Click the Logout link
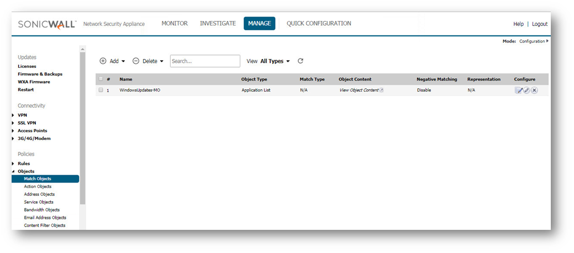The image size is (574, 253). pyautogui.click(x=539, y=24)
